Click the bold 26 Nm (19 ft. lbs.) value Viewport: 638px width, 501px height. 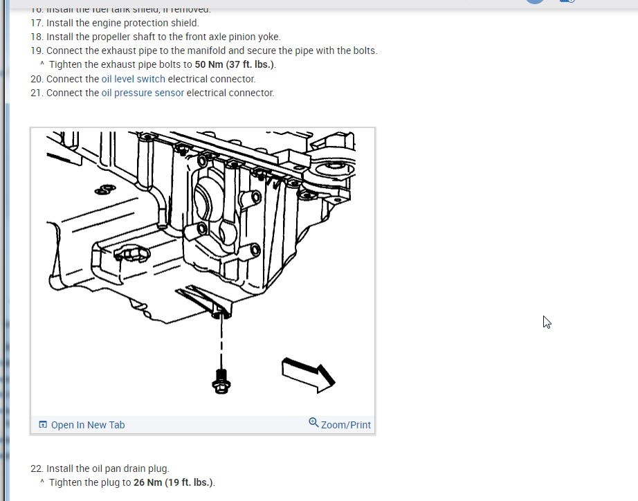[x=173, y=483]
